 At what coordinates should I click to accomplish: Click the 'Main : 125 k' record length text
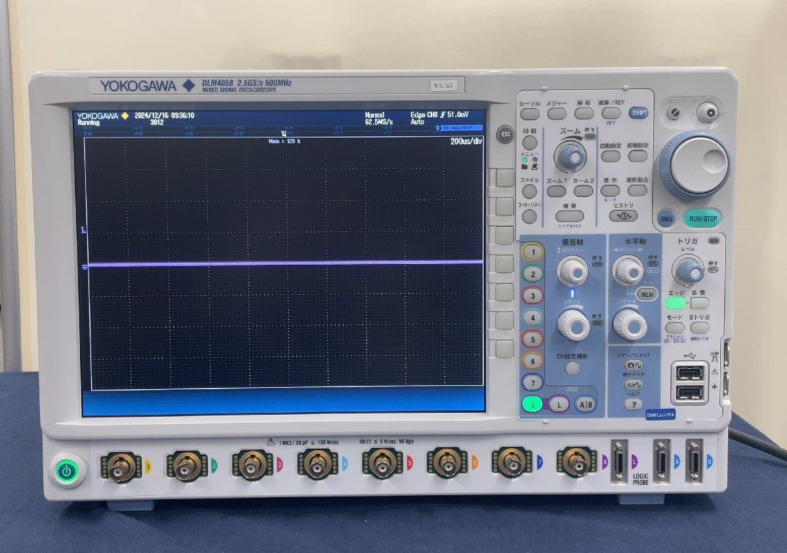click(x=285, y=141)
